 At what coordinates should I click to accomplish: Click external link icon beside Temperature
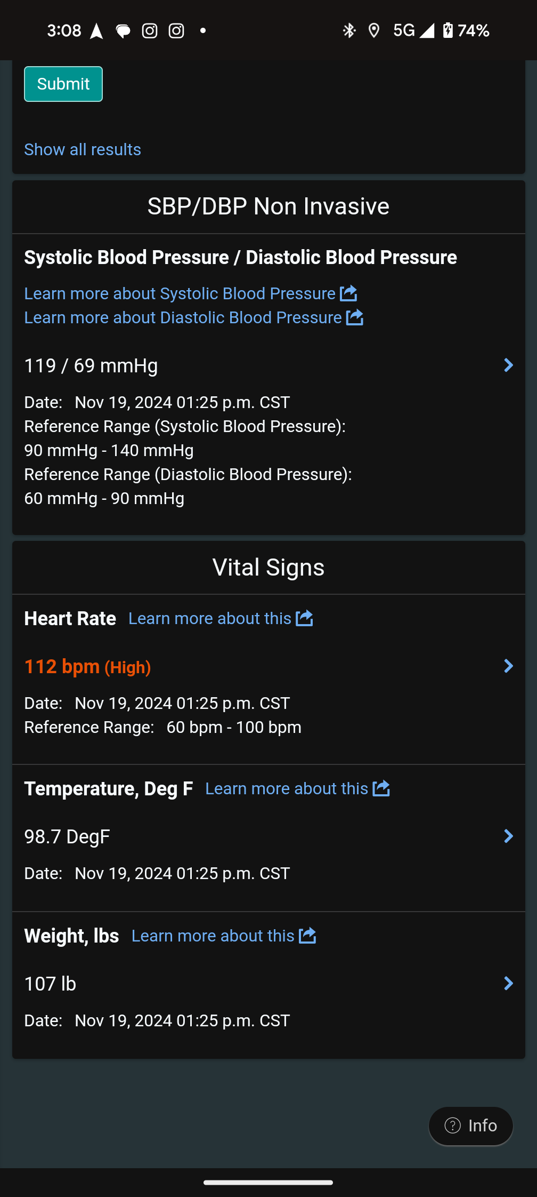tap(381, 788)
